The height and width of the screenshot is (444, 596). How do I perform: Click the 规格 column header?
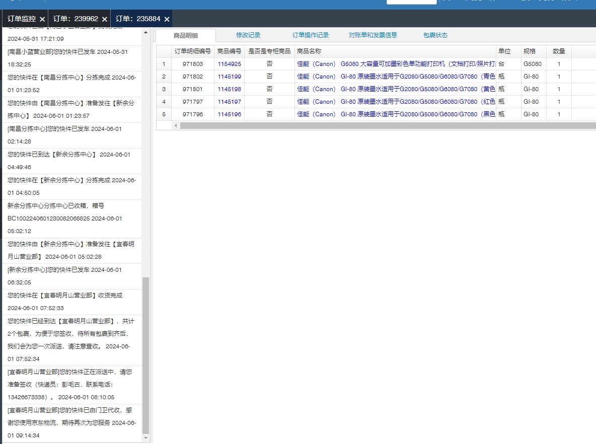pyautogui.click(x=534, y=51)
